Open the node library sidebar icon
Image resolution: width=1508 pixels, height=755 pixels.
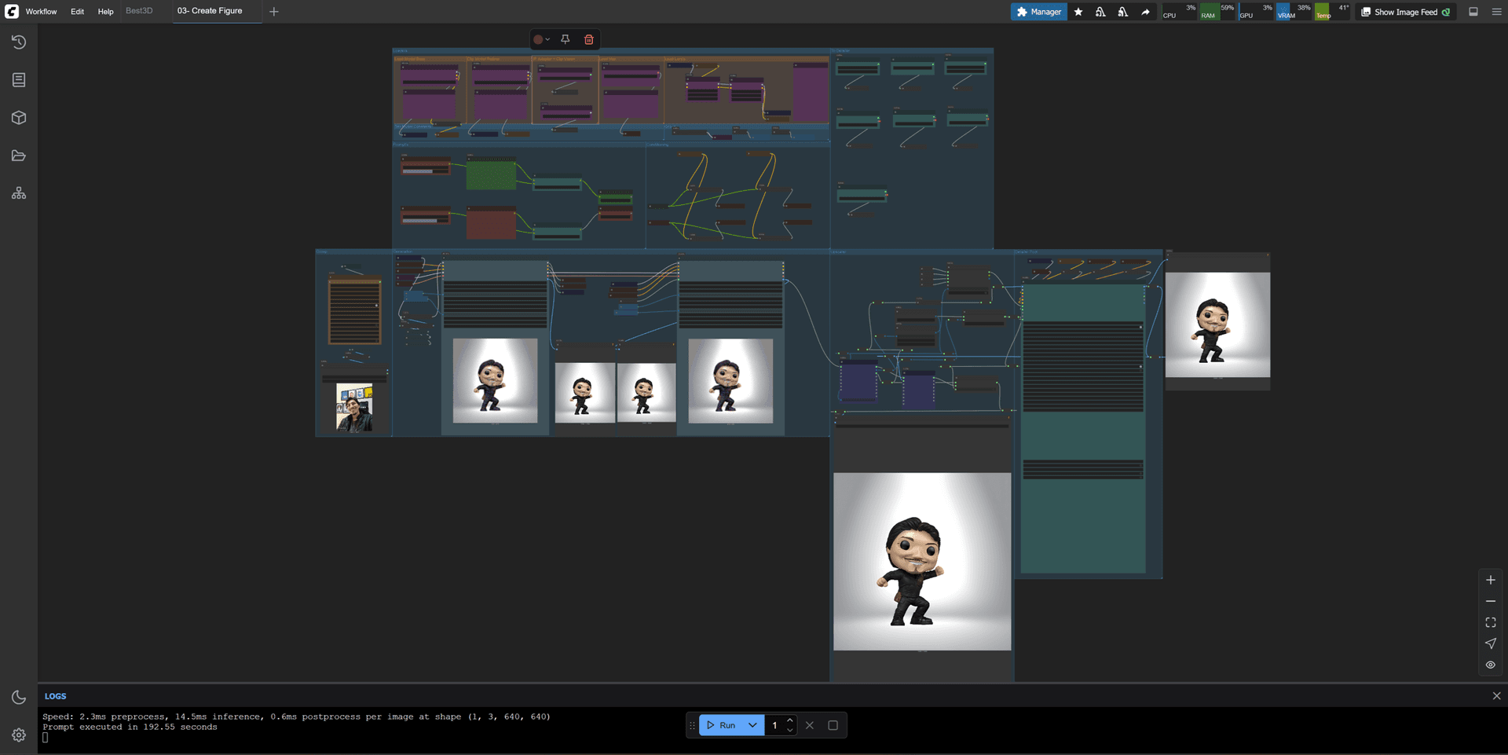19,80
